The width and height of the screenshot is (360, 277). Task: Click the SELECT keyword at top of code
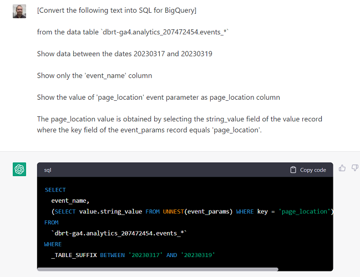55,190
